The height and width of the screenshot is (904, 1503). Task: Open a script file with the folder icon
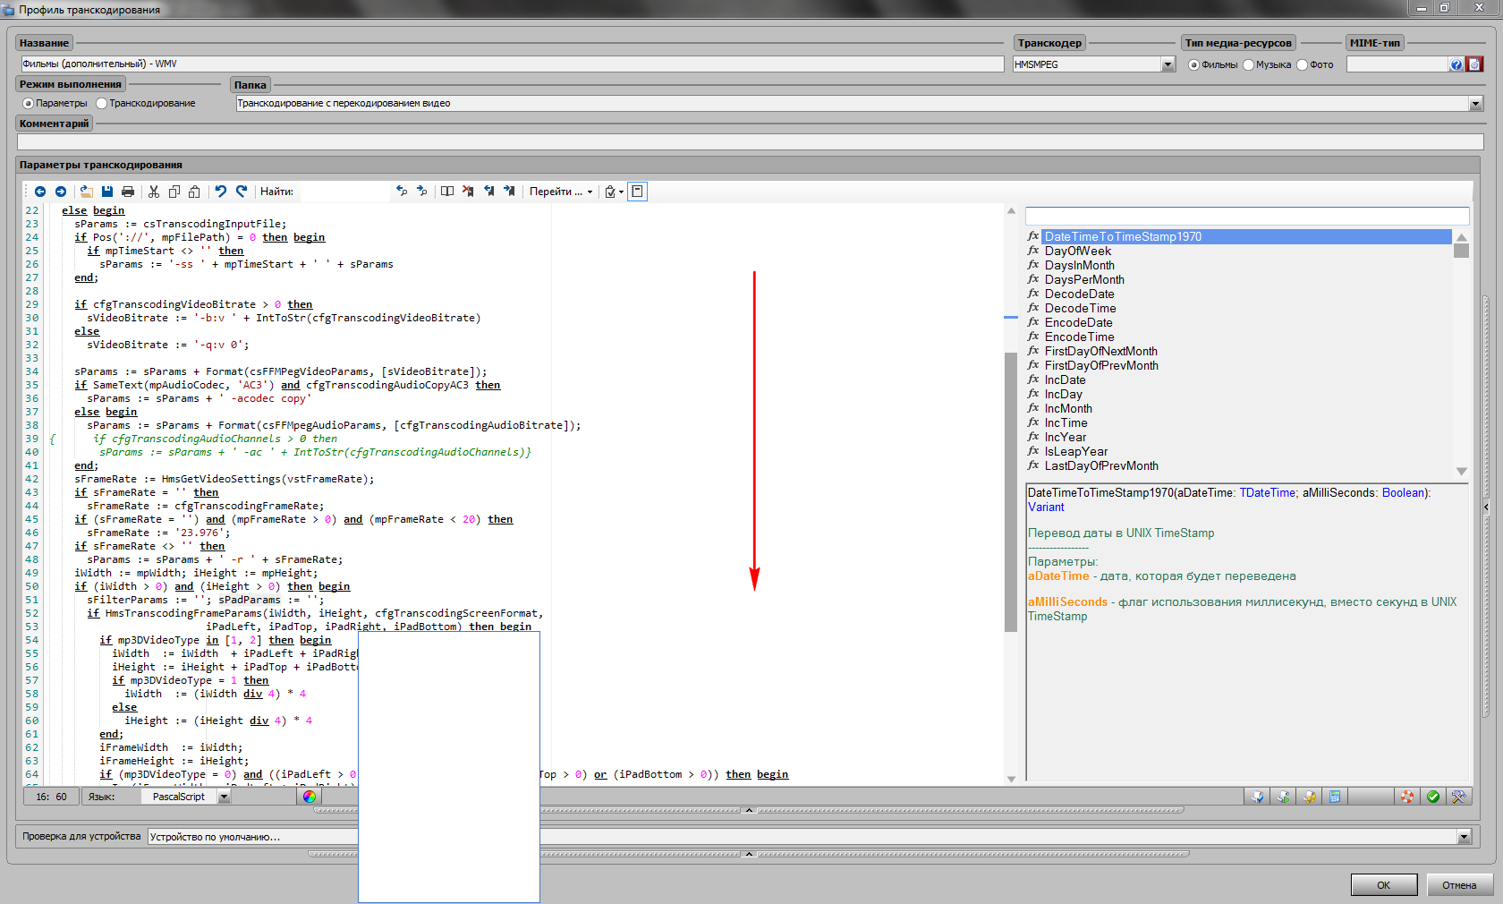click(86, 192)
